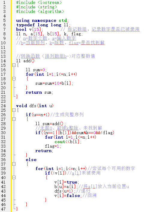Click the comment '//b=当前排列' at line 10
The width and height of the screenshot is (166, 212).
(31, 43)
